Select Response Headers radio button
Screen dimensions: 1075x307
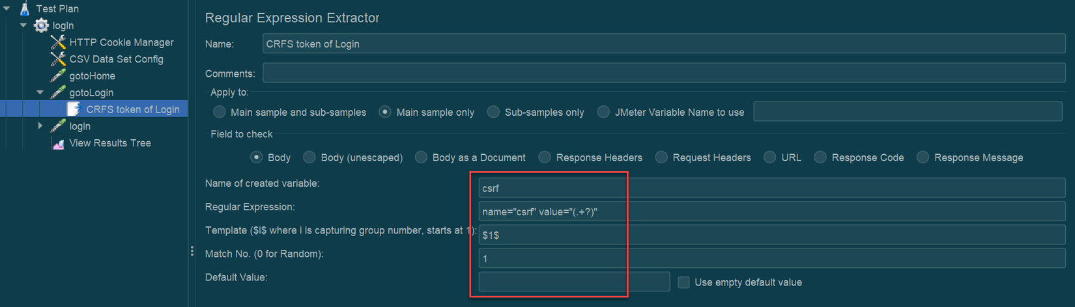[545, 157]
